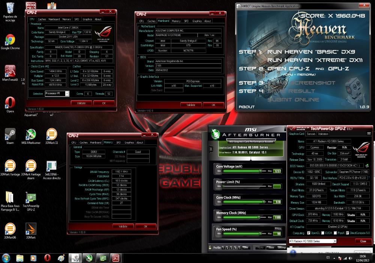Open SPD tab in the memory timings CPU-Z window

pos(118,142)
